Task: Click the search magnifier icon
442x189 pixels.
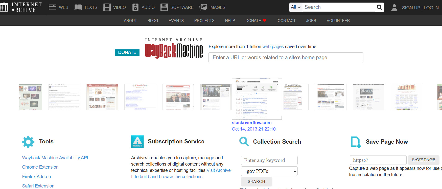Action: [379, 7]
